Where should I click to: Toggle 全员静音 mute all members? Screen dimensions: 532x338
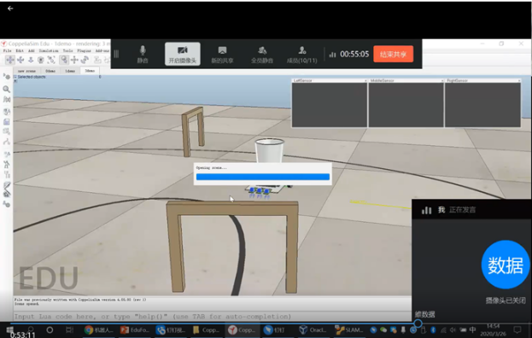(x=262, y=55)
